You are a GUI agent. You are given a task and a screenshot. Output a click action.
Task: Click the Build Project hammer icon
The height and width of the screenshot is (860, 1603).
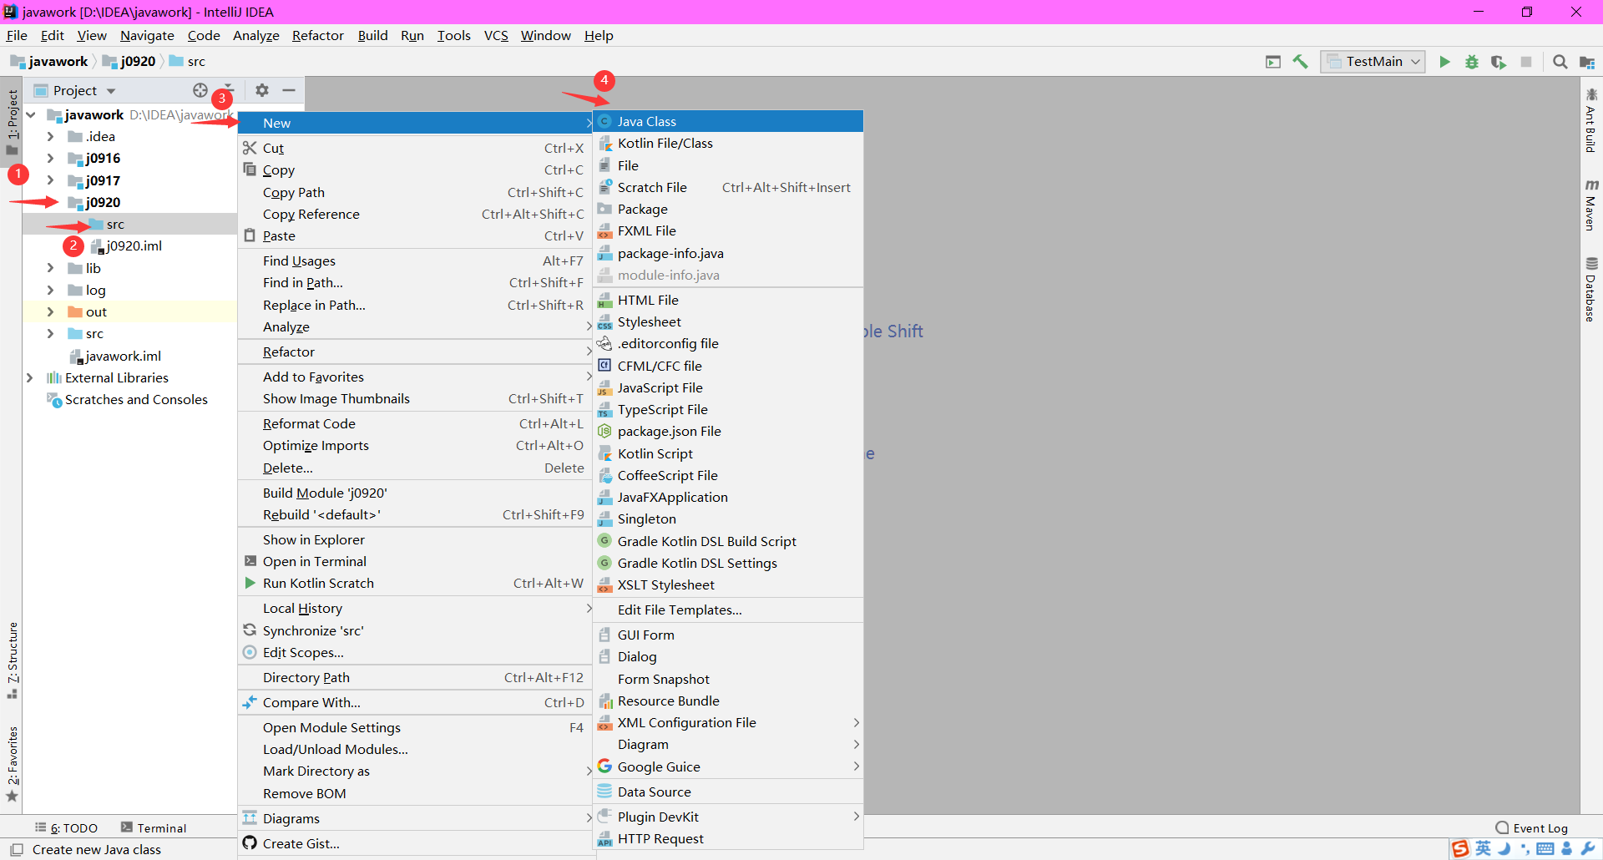(x=1300, y=62)
